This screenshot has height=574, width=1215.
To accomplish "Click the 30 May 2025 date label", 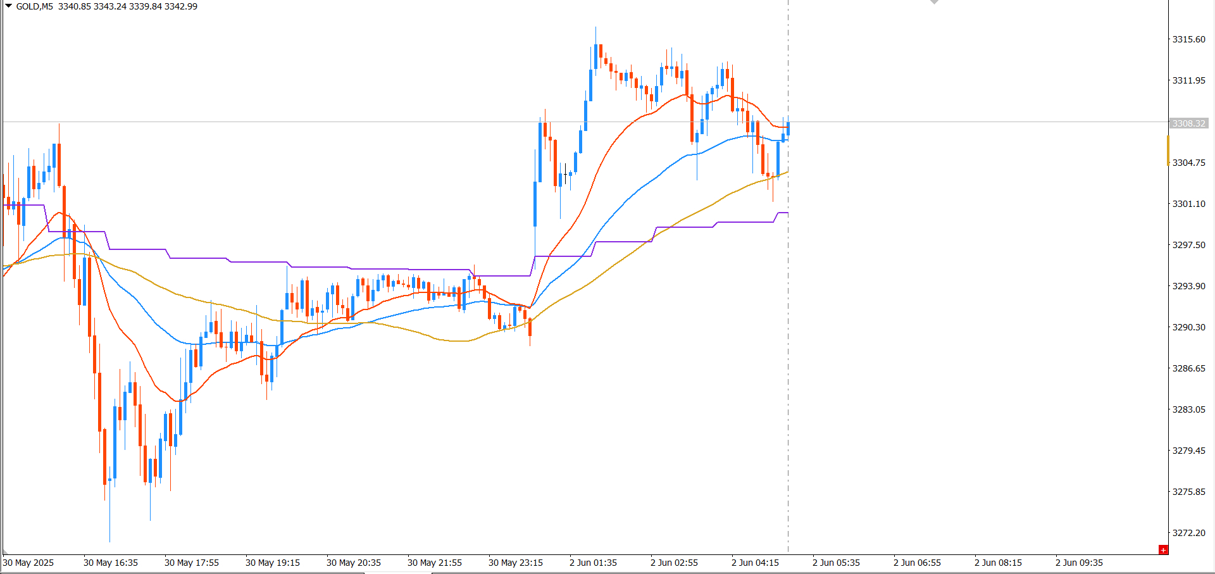I will point(28,563).
